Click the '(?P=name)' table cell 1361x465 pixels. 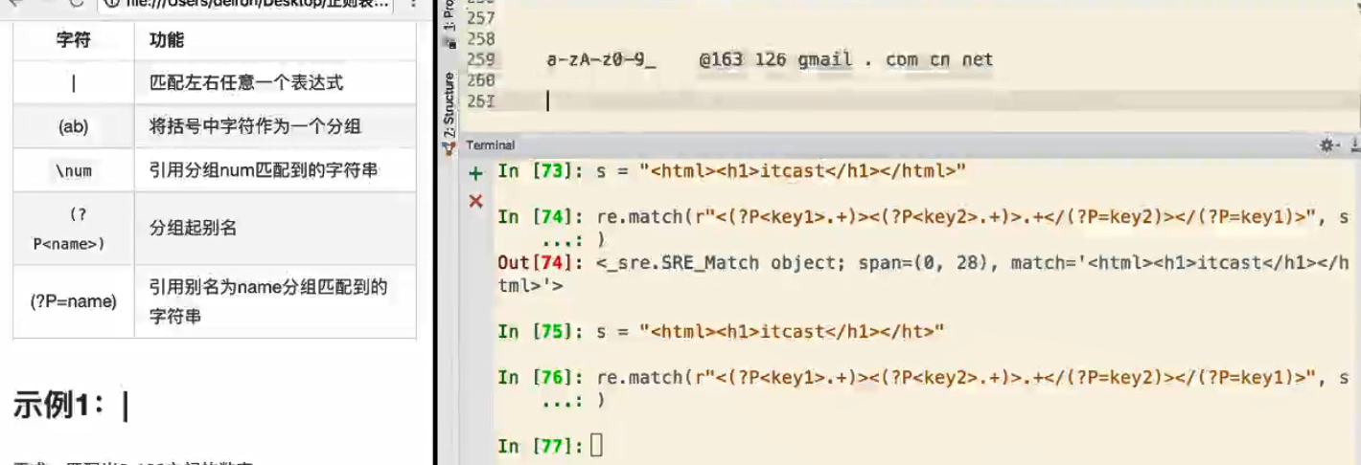(x=74, y=301)
